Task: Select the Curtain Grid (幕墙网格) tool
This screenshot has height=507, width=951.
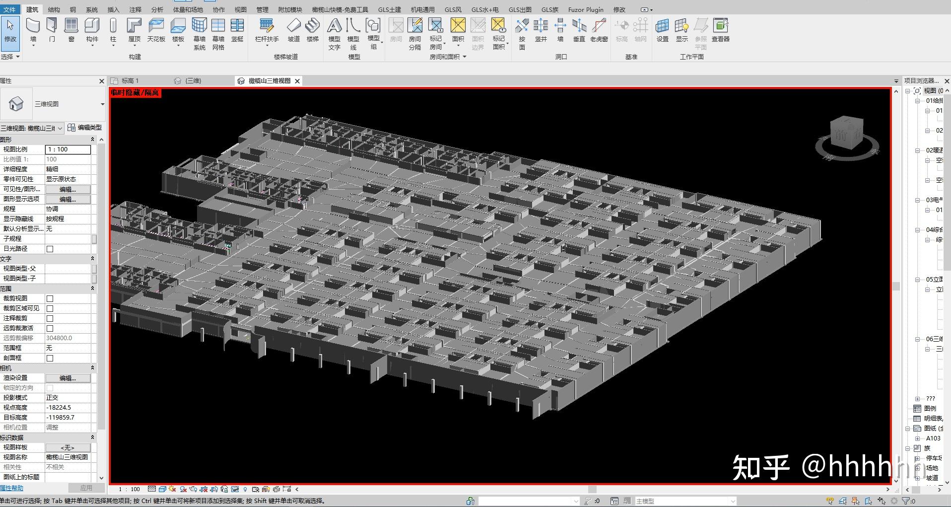Action: click(218, 34)
